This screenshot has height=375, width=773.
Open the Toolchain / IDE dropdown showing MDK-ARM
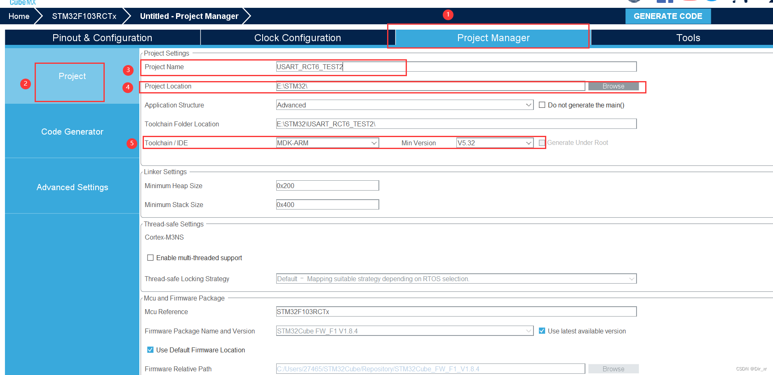tap(327, 143)
